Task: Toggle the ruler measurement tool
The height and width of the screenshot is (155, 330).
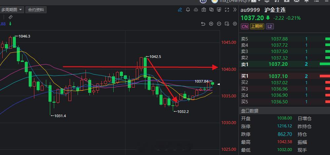Action: pyautogui.click(x=11, y=17)
